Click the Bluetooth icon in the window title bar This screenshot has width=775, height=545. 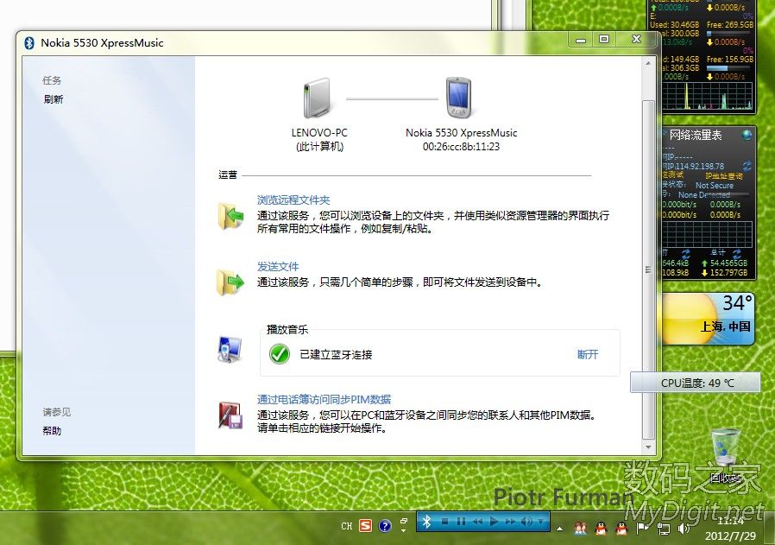29,43
